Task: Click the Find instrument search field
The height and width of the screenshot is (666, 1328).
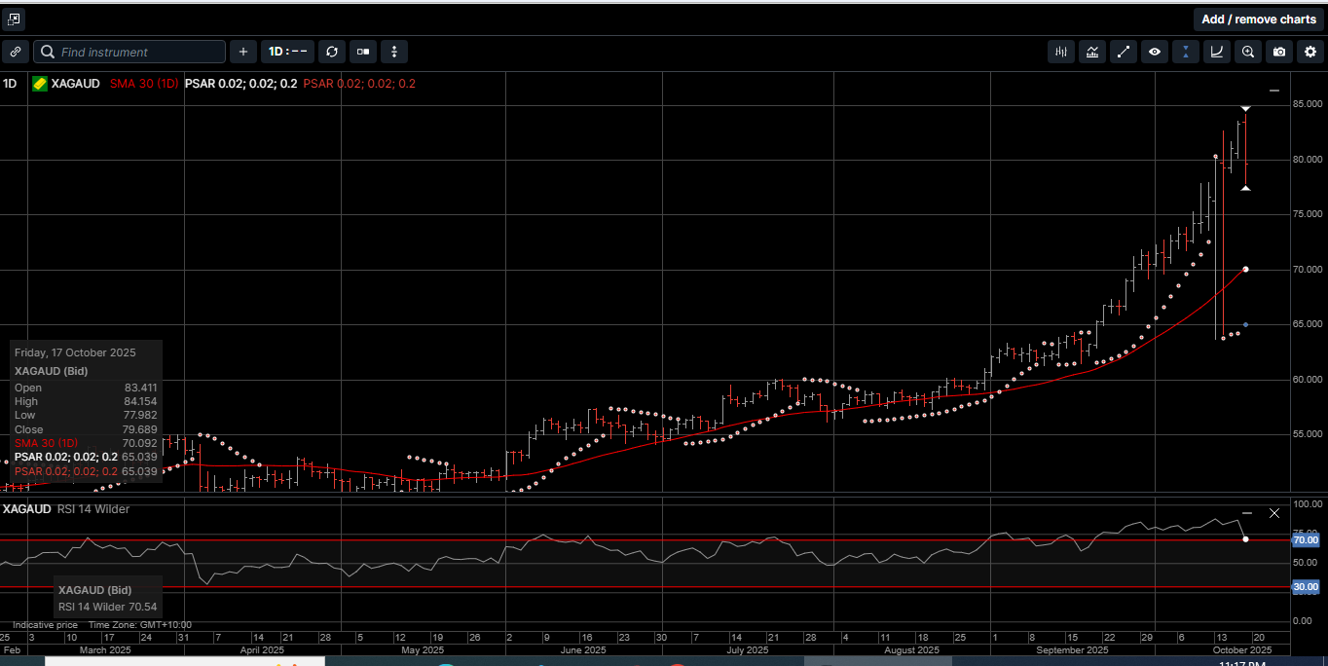Action: 136,52
